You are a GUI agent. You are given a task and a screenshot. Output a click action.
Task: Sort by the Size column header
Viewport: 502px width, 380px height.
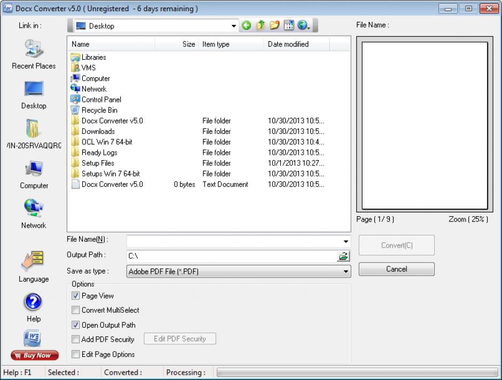pyautogui.click(x=177, y=44)
